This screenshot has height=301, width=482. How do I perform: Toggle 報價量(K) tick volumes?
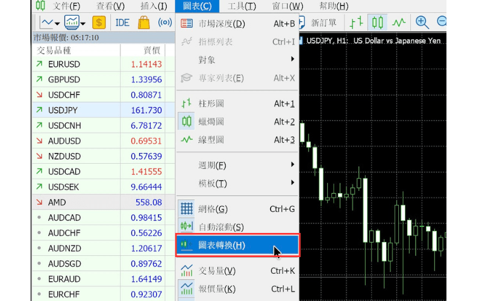click(237, 289)
